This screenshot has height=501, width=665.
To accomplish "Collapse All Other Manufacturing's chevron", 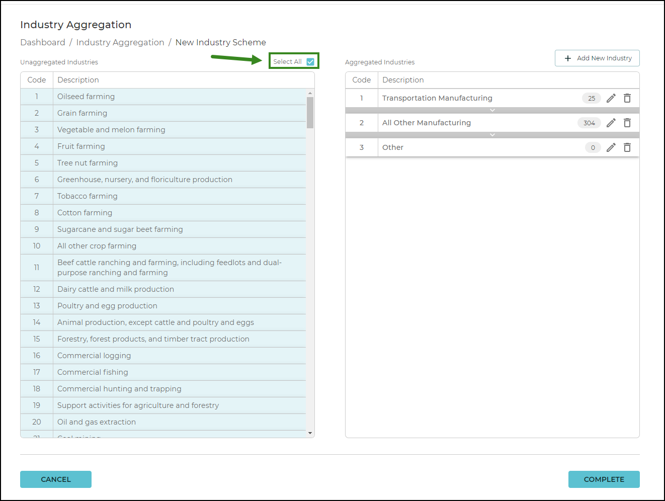I will pyautogui.click(x=492, y=135).
